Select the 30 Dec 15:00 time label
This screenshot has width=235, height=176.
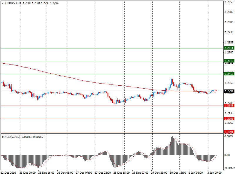178,173
